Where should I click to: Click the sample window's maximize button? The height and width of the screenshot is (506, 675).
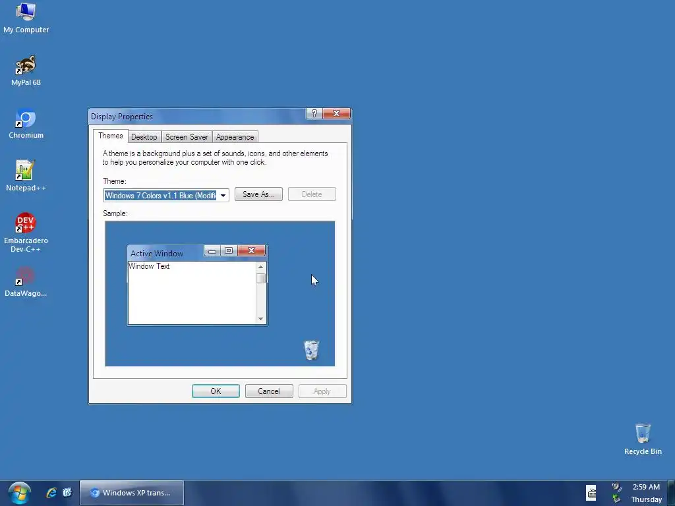pyautogui.click(x=229, y=250)
